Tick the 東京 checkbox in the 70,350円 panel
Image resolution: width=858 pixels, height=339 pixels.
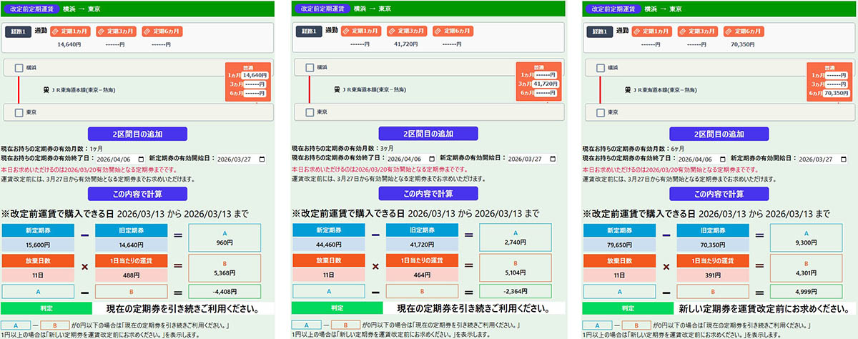(x=601, y=112)
